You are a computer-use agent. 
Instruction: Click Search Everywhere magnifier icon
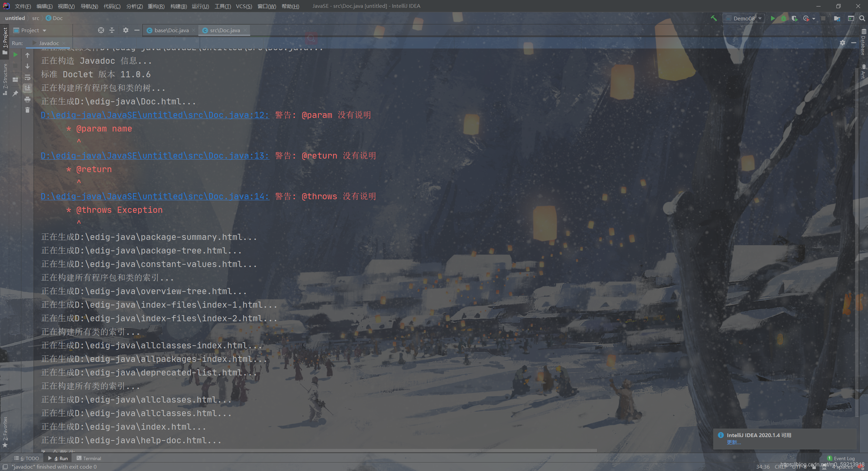[862, 18]
